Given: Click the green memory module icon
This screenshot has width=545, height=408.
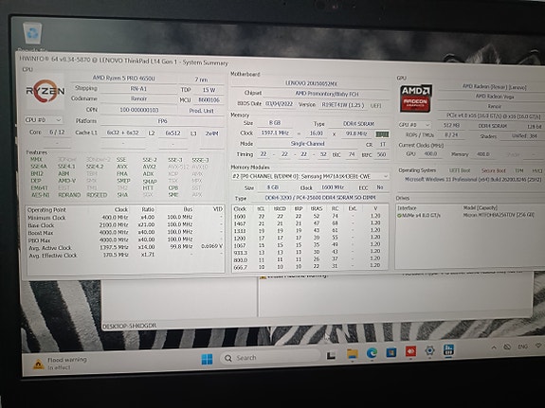Looking at the screenshot, I should [x=382, y=134].
